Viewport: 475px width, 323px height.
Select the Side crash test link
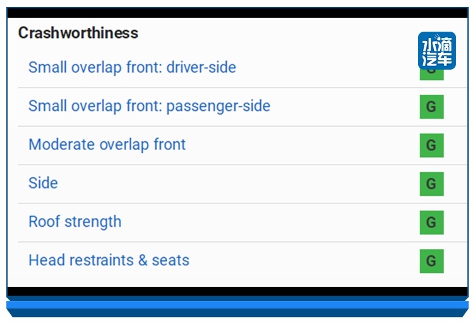[43, 183]
